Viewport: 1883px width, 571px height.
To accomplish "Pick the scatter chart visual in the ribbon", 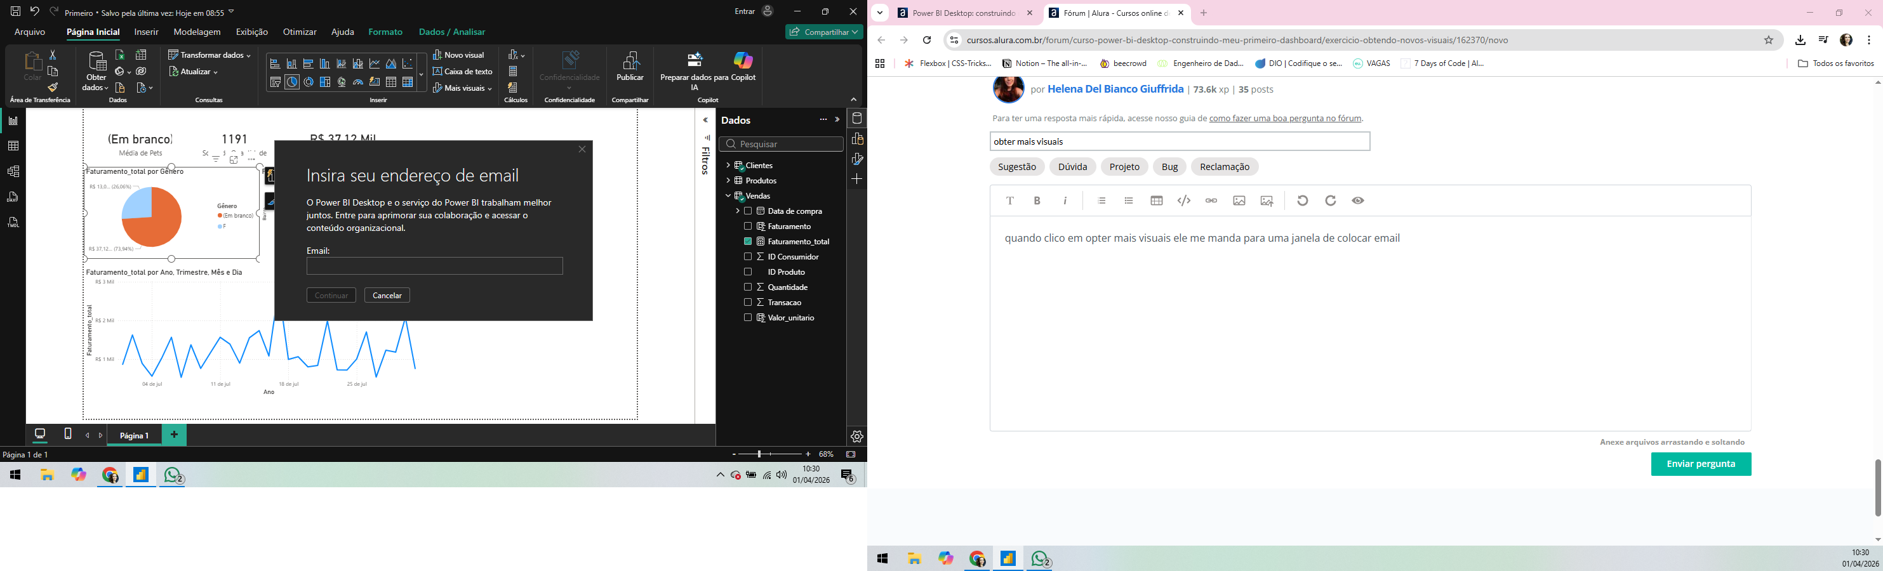I will (408, 63).
